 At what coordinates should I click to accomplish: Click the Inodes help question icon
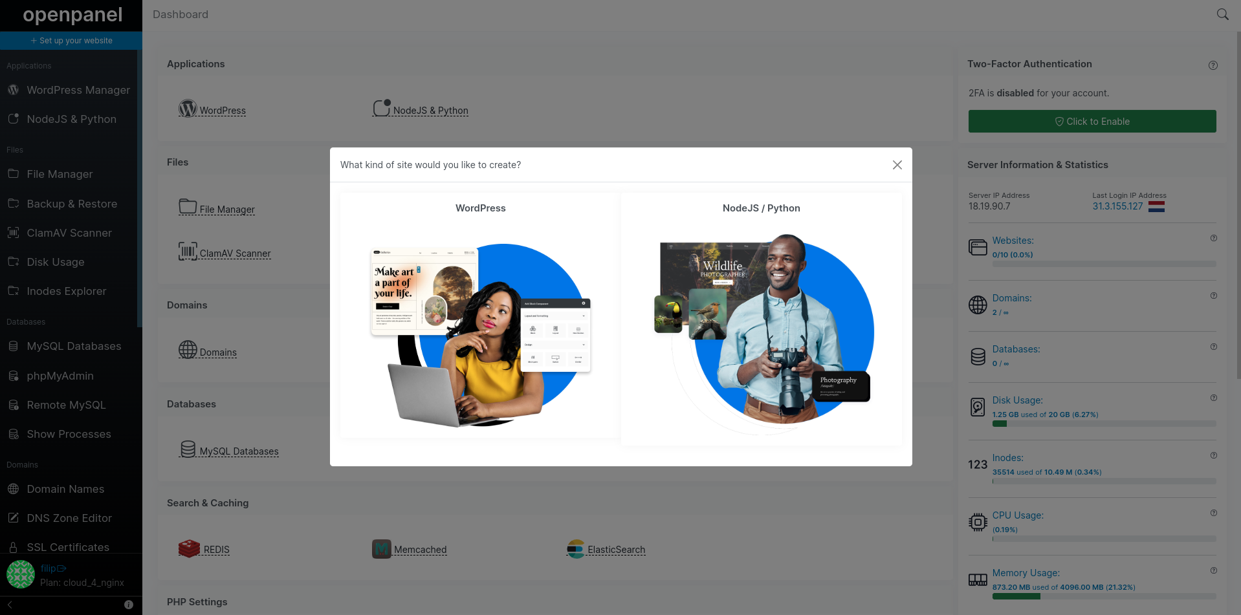tap(1214, 455)
